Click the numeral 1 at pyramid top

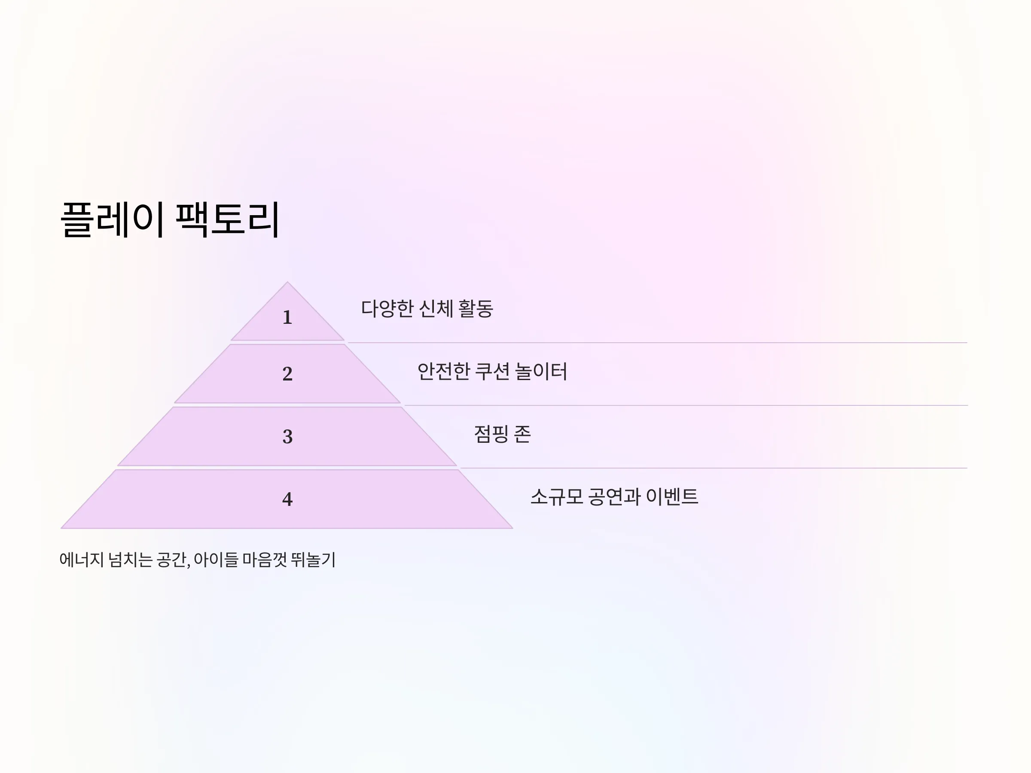[x=287, y=318]
